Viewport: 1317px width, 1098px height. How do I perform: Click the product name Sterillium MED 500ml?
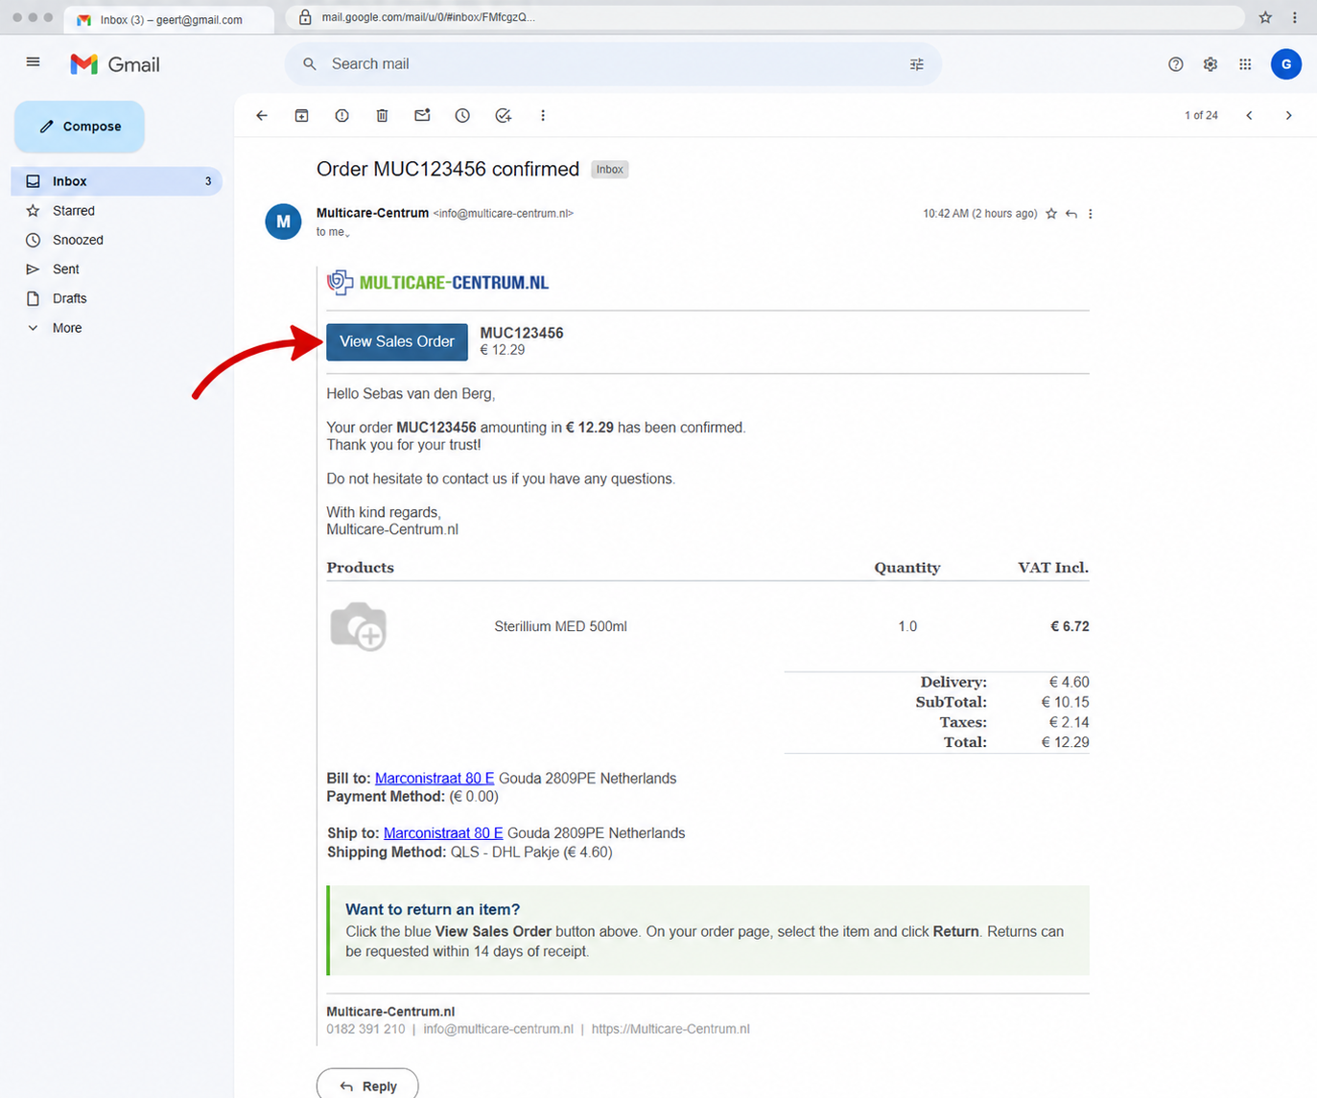click(560, 626)
